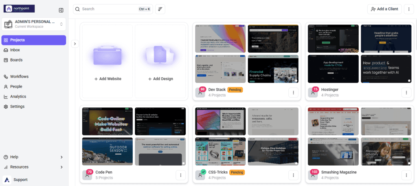Open the Smashing Magazine client name
417x186 pixels.
coord(339,172)
